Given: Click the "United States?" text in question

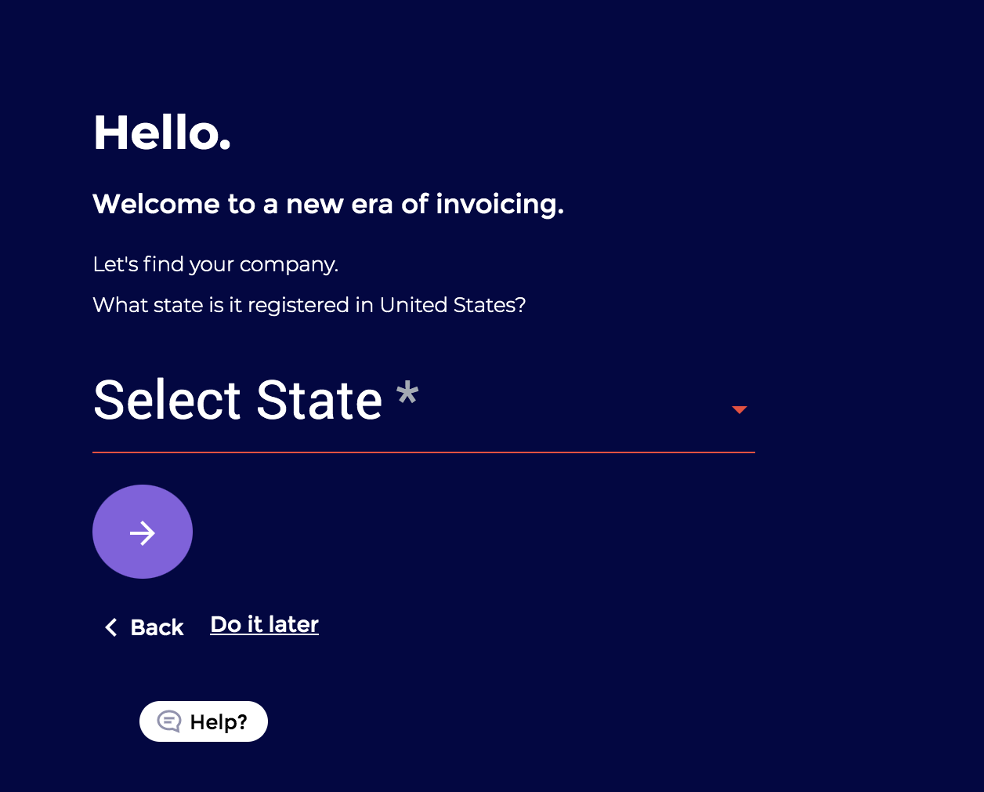Looking at the screenshot, I should 452,305.
